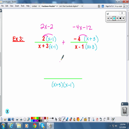Click the signature pen icon at toolbar end
The width and height of the screenshot is (129, 129).
[113, 119]
